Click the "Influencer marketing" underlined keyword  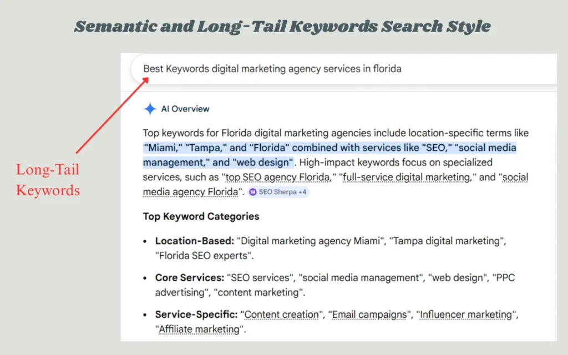tap(465, 315)
